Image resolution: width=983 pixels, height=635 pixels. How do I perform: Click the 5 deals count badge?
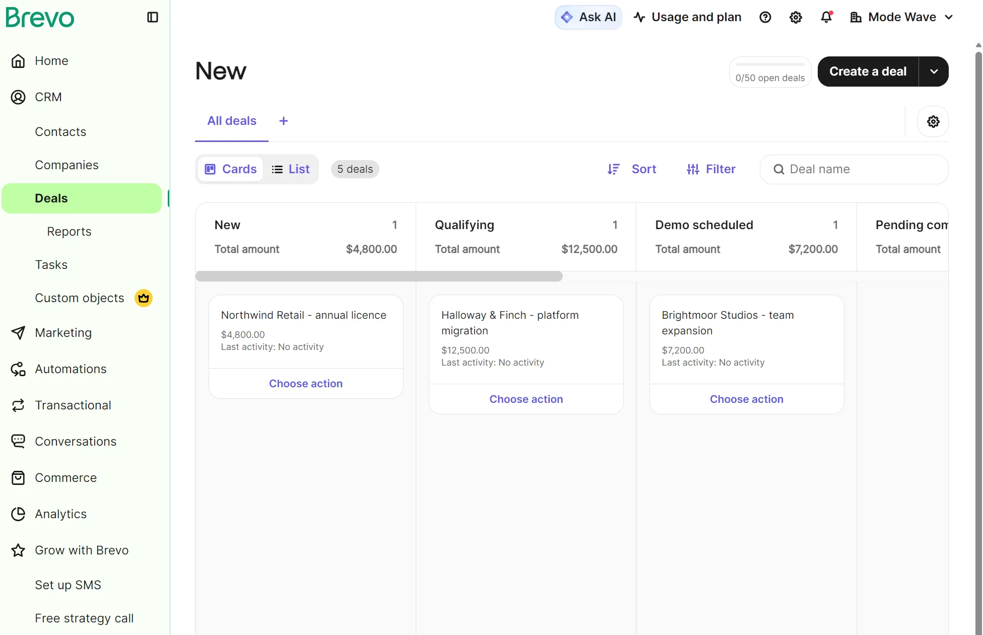(x=355, y=169)
